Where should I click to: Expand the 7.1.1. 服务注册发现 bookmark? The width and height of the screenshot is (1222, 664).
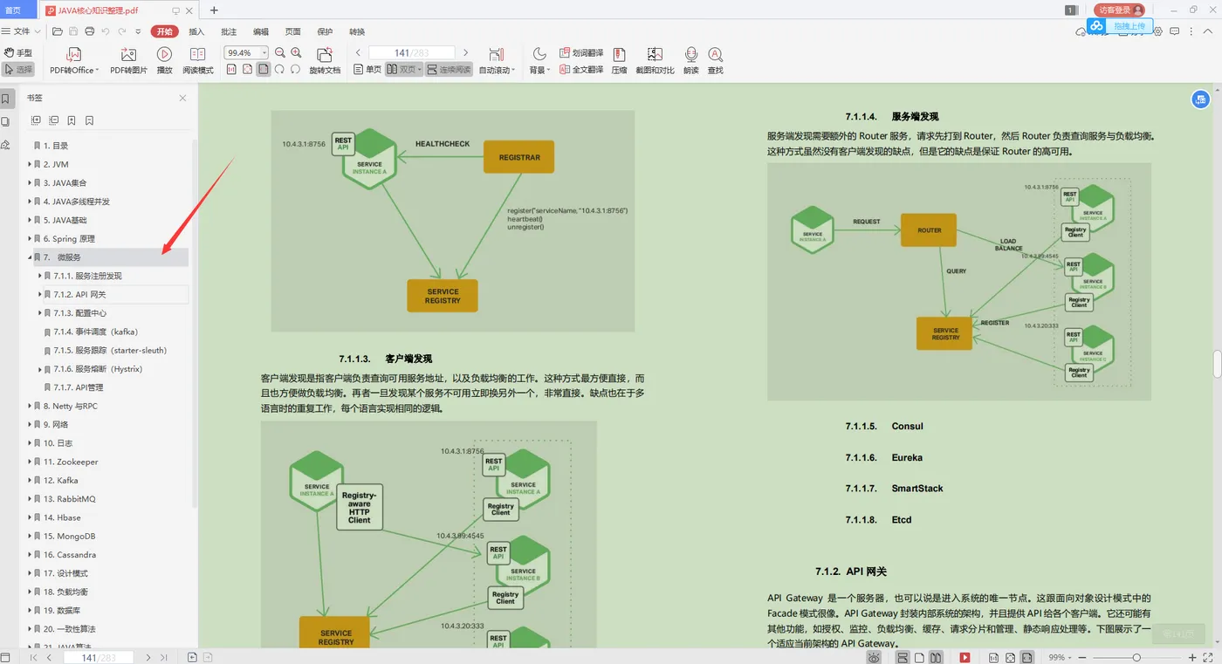[x=39, y=276]
